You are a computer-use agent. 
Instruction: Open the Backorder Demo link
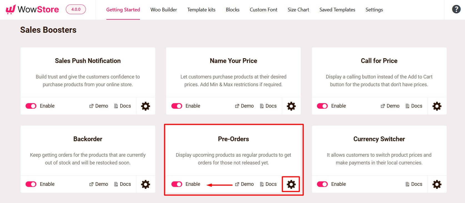[x=98, y=184]
